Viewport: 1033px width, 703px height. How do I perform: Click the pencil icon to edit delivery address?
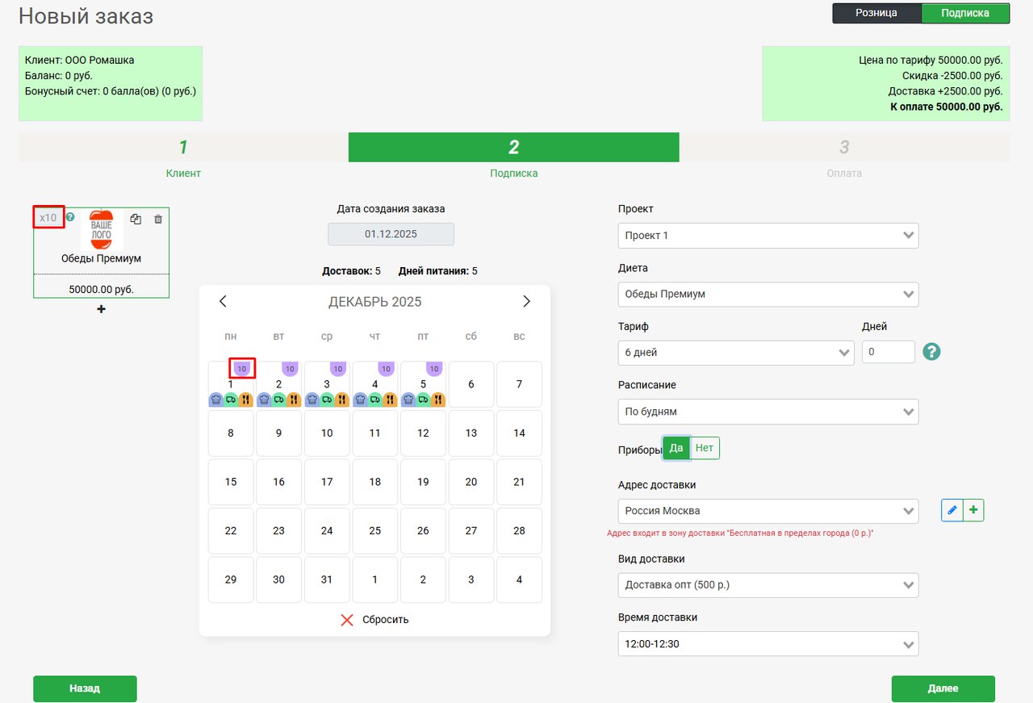click(952, 510)
